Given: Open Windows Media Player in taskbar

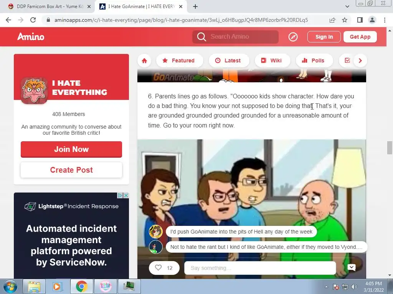Looking at the screenshot, I should tap(57, 286).
